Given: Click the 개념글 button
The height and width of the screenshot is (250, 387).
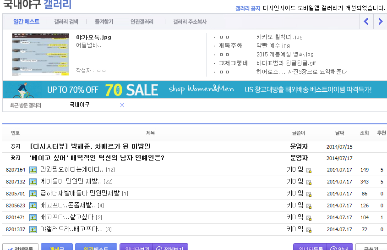Looking at the screenshot, I should coord(57,247).
